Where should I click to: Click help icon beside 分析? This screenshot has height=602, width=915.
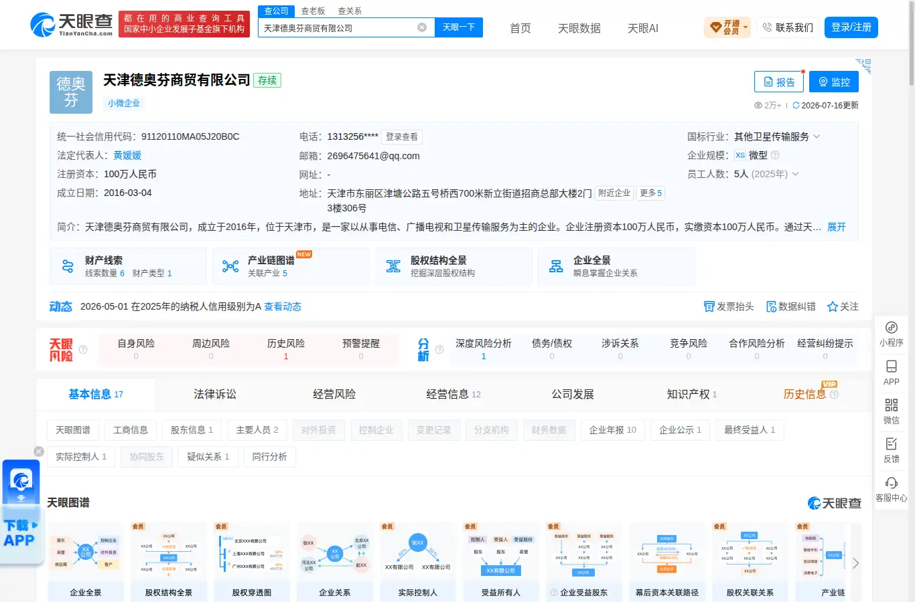tap(439, 349)
